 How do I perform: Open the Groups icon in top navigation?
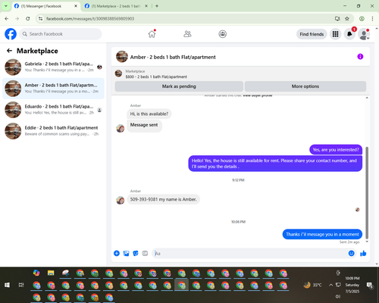[x=222, y=34]
